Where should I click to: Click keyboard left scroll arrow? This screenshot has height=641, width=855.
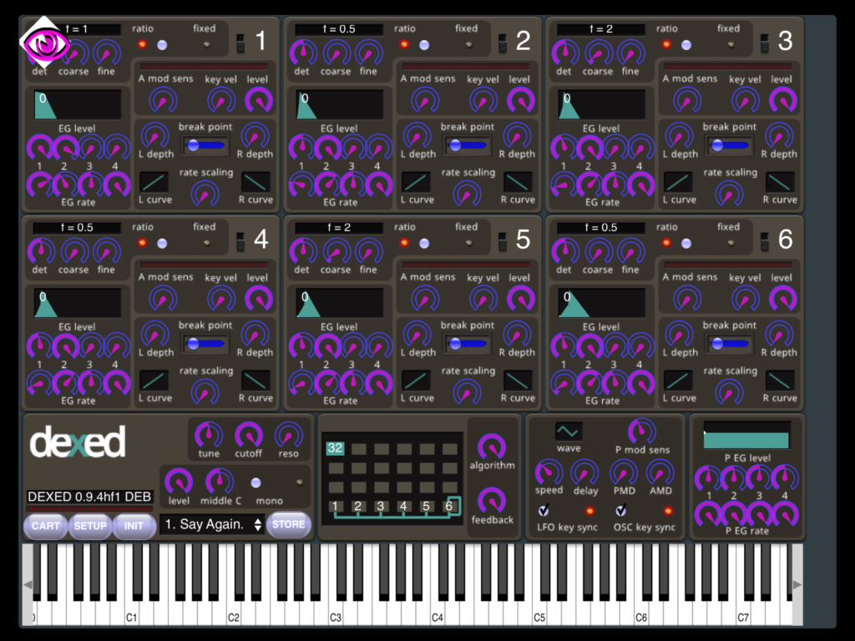coord(28,584)
